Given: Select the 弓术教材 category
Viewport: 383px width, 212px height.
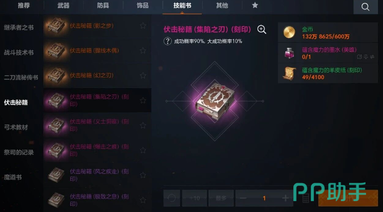Looking at the screenshot, I should [x=16, y=127].
